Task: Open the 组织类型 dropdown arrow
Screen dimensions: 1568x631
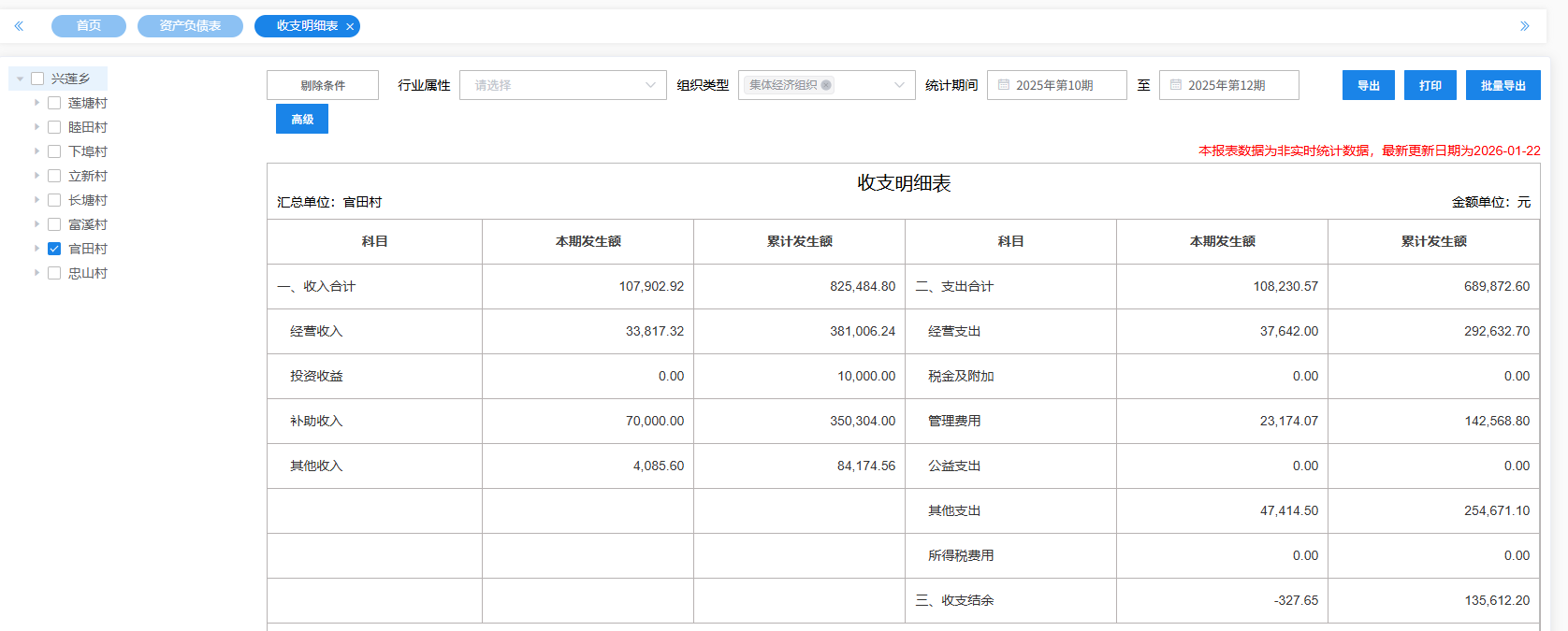Action: pyautogui.click(x=899, y=85)
